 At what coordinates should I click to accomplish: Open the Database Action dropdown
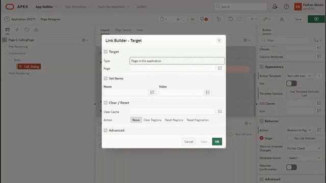click(x=304, y=158)
